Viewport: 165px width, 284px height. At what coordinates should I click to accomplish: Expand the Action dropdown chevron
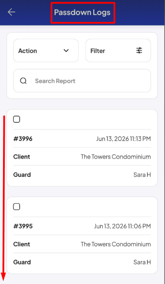(x=66, y=50)
